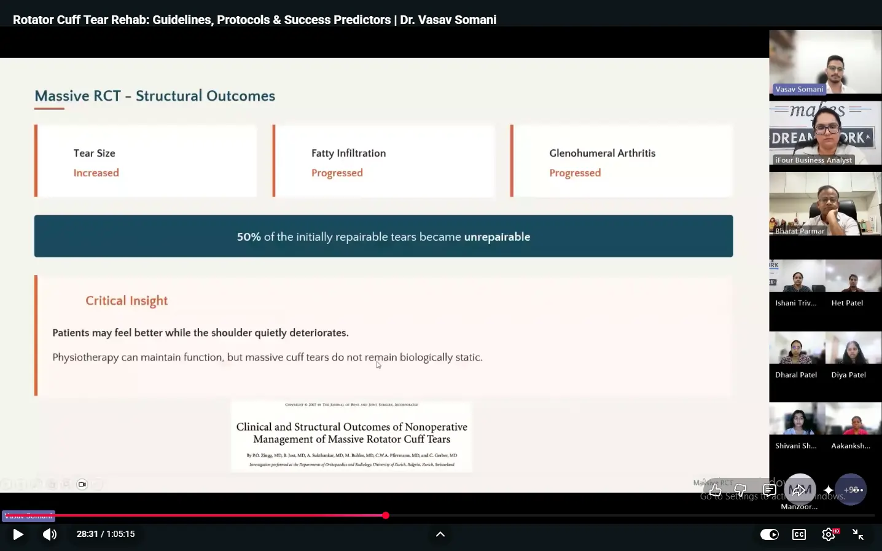Click the 50% unrepairable tears banner
Screen dimensions: 882x551
[x=383, y=236]
